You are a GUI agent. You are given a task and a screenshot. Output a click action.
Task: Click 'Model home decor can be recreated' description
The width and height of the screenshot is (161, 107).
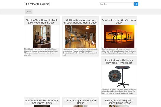pos(41,52)
